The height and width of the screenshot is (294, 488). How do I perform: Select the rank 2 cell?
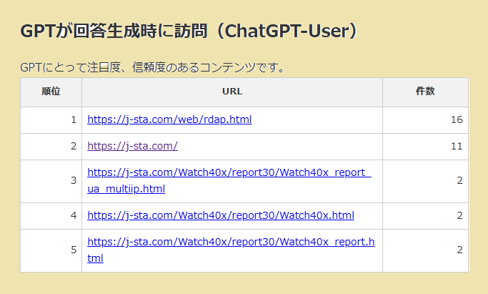coord(51,146)
